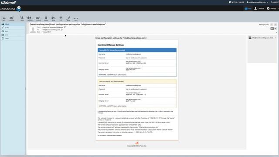Click the Reply all toolbar icon

coord(29,18)
